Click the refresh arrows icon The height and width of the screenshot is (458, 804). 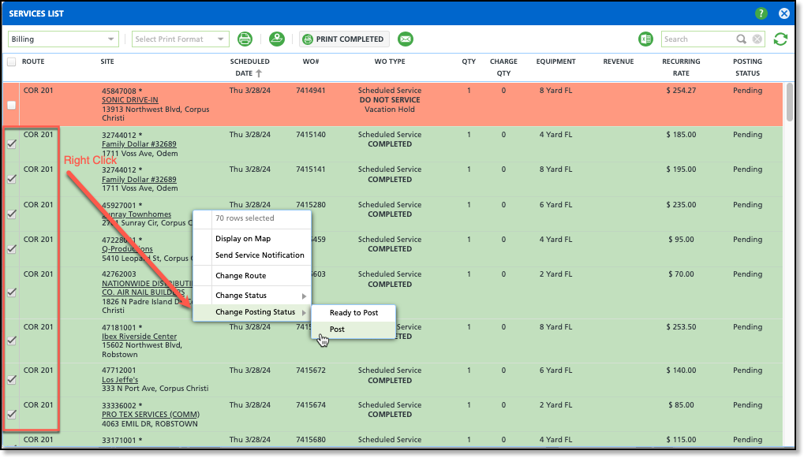pos(780,39)
